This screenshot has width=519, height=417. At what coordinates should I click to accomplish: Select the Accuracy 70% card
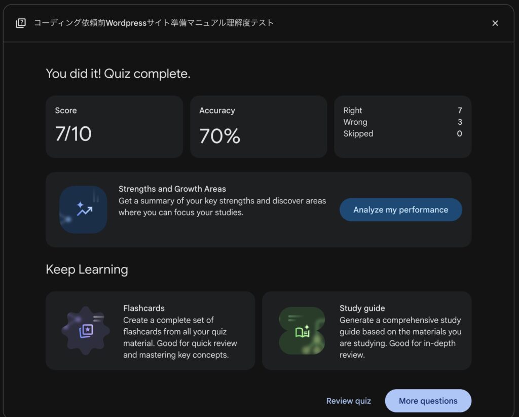[x=258, y=127]
